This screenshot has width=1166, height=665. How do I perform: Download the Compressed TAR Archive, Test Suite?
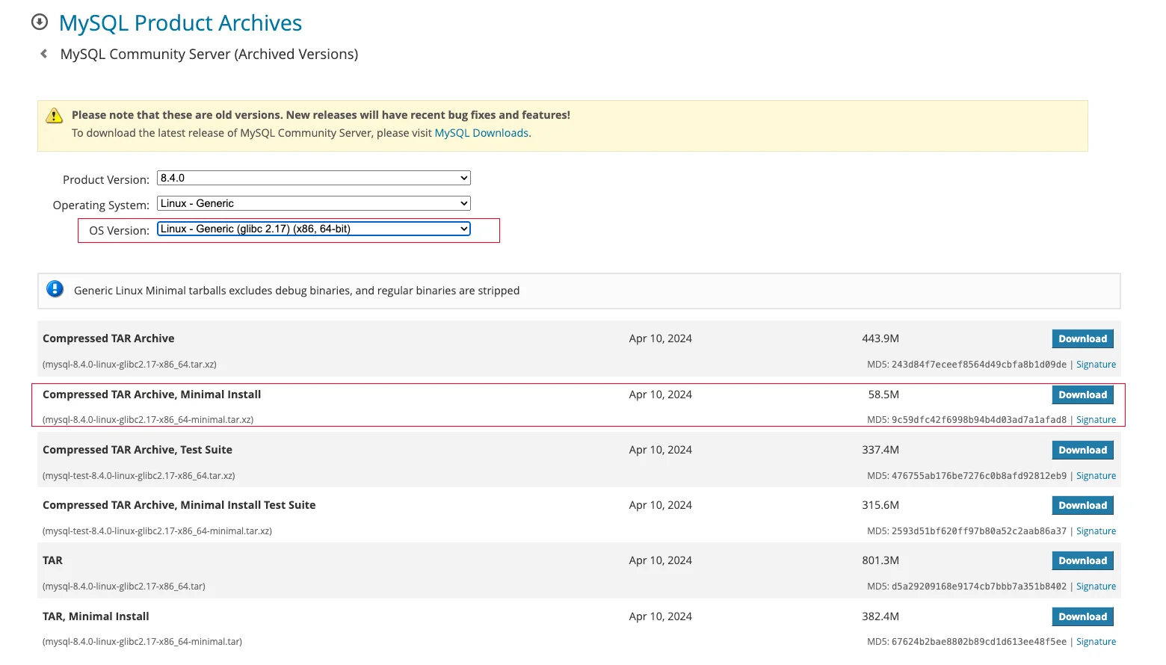pos(1082,450)
